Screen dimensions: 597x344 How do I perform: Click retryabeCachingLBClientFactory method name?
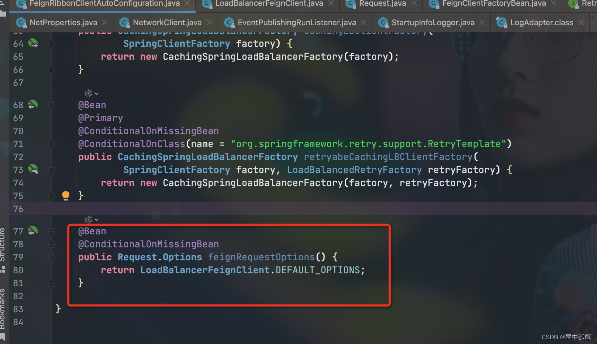(388, 157)
